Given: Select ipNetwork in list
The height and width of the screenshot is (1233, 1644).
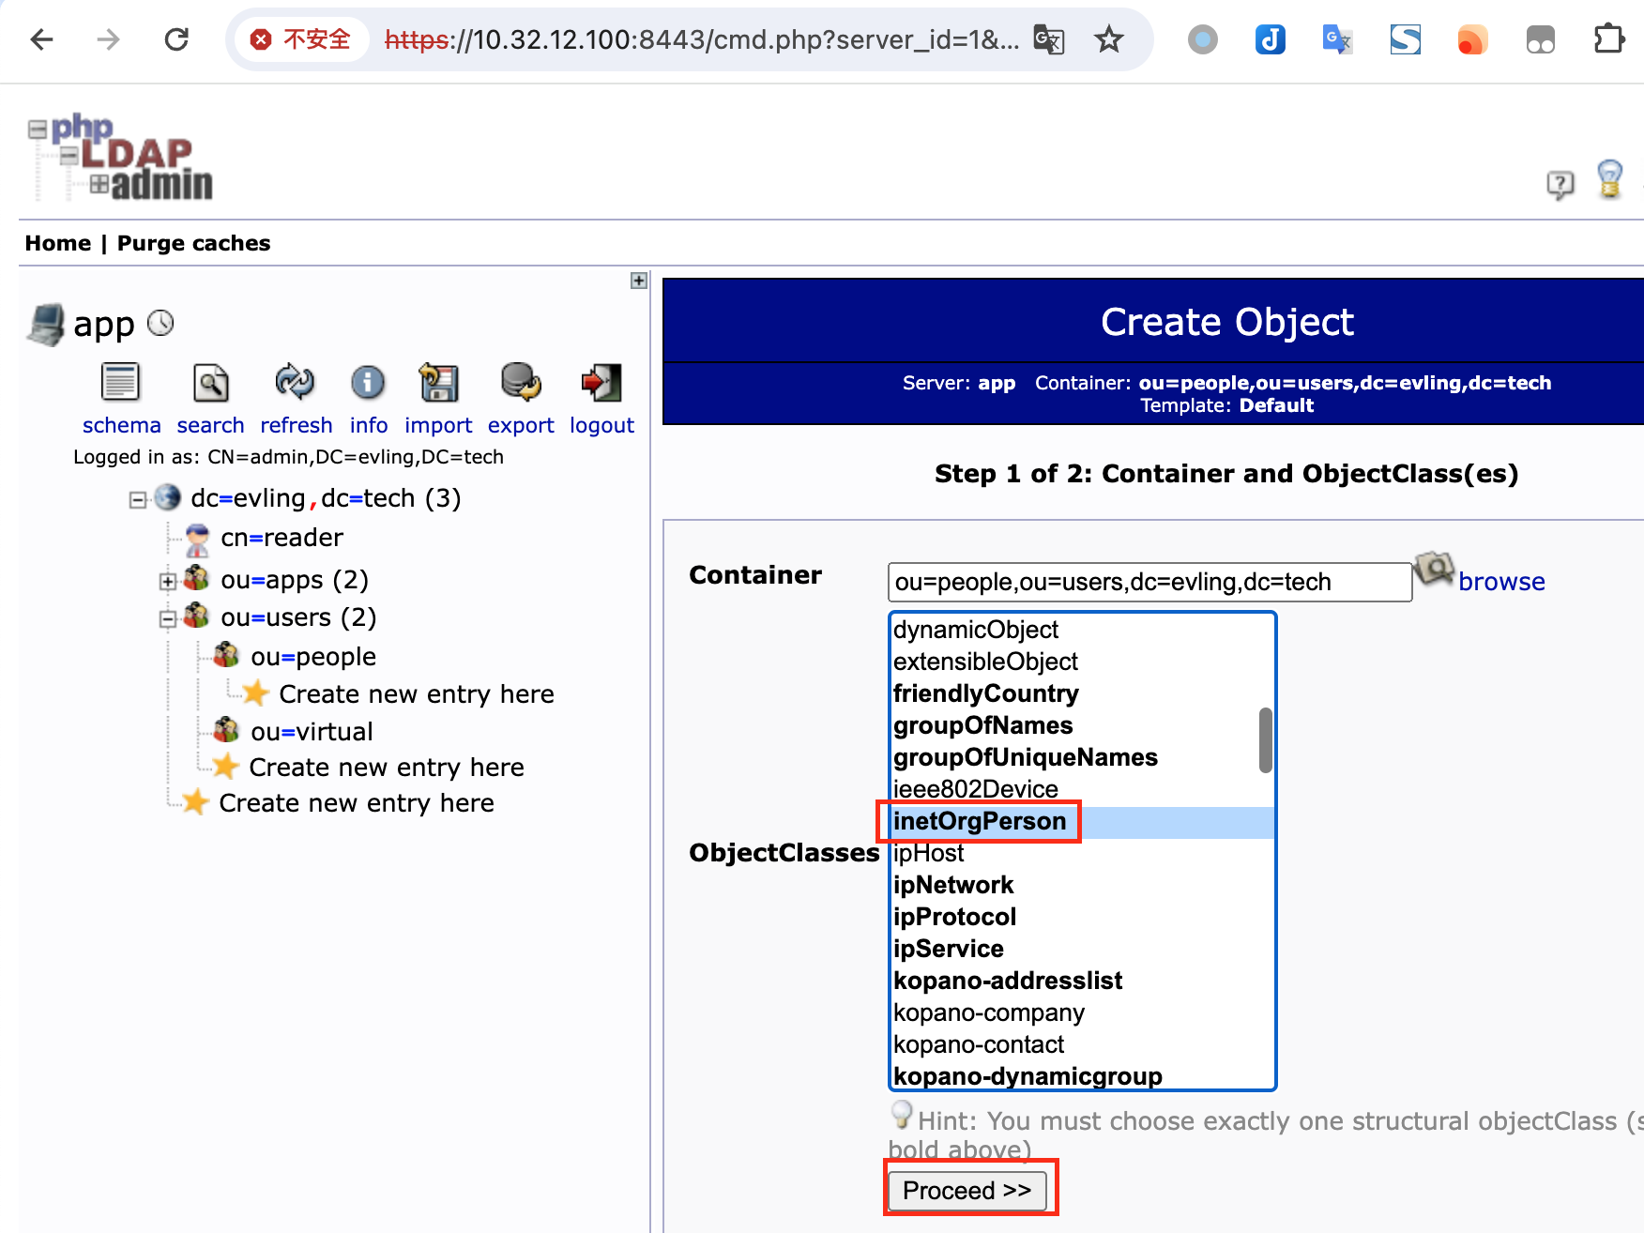Looking at the screenshot, I should [x=1082, y=885].
